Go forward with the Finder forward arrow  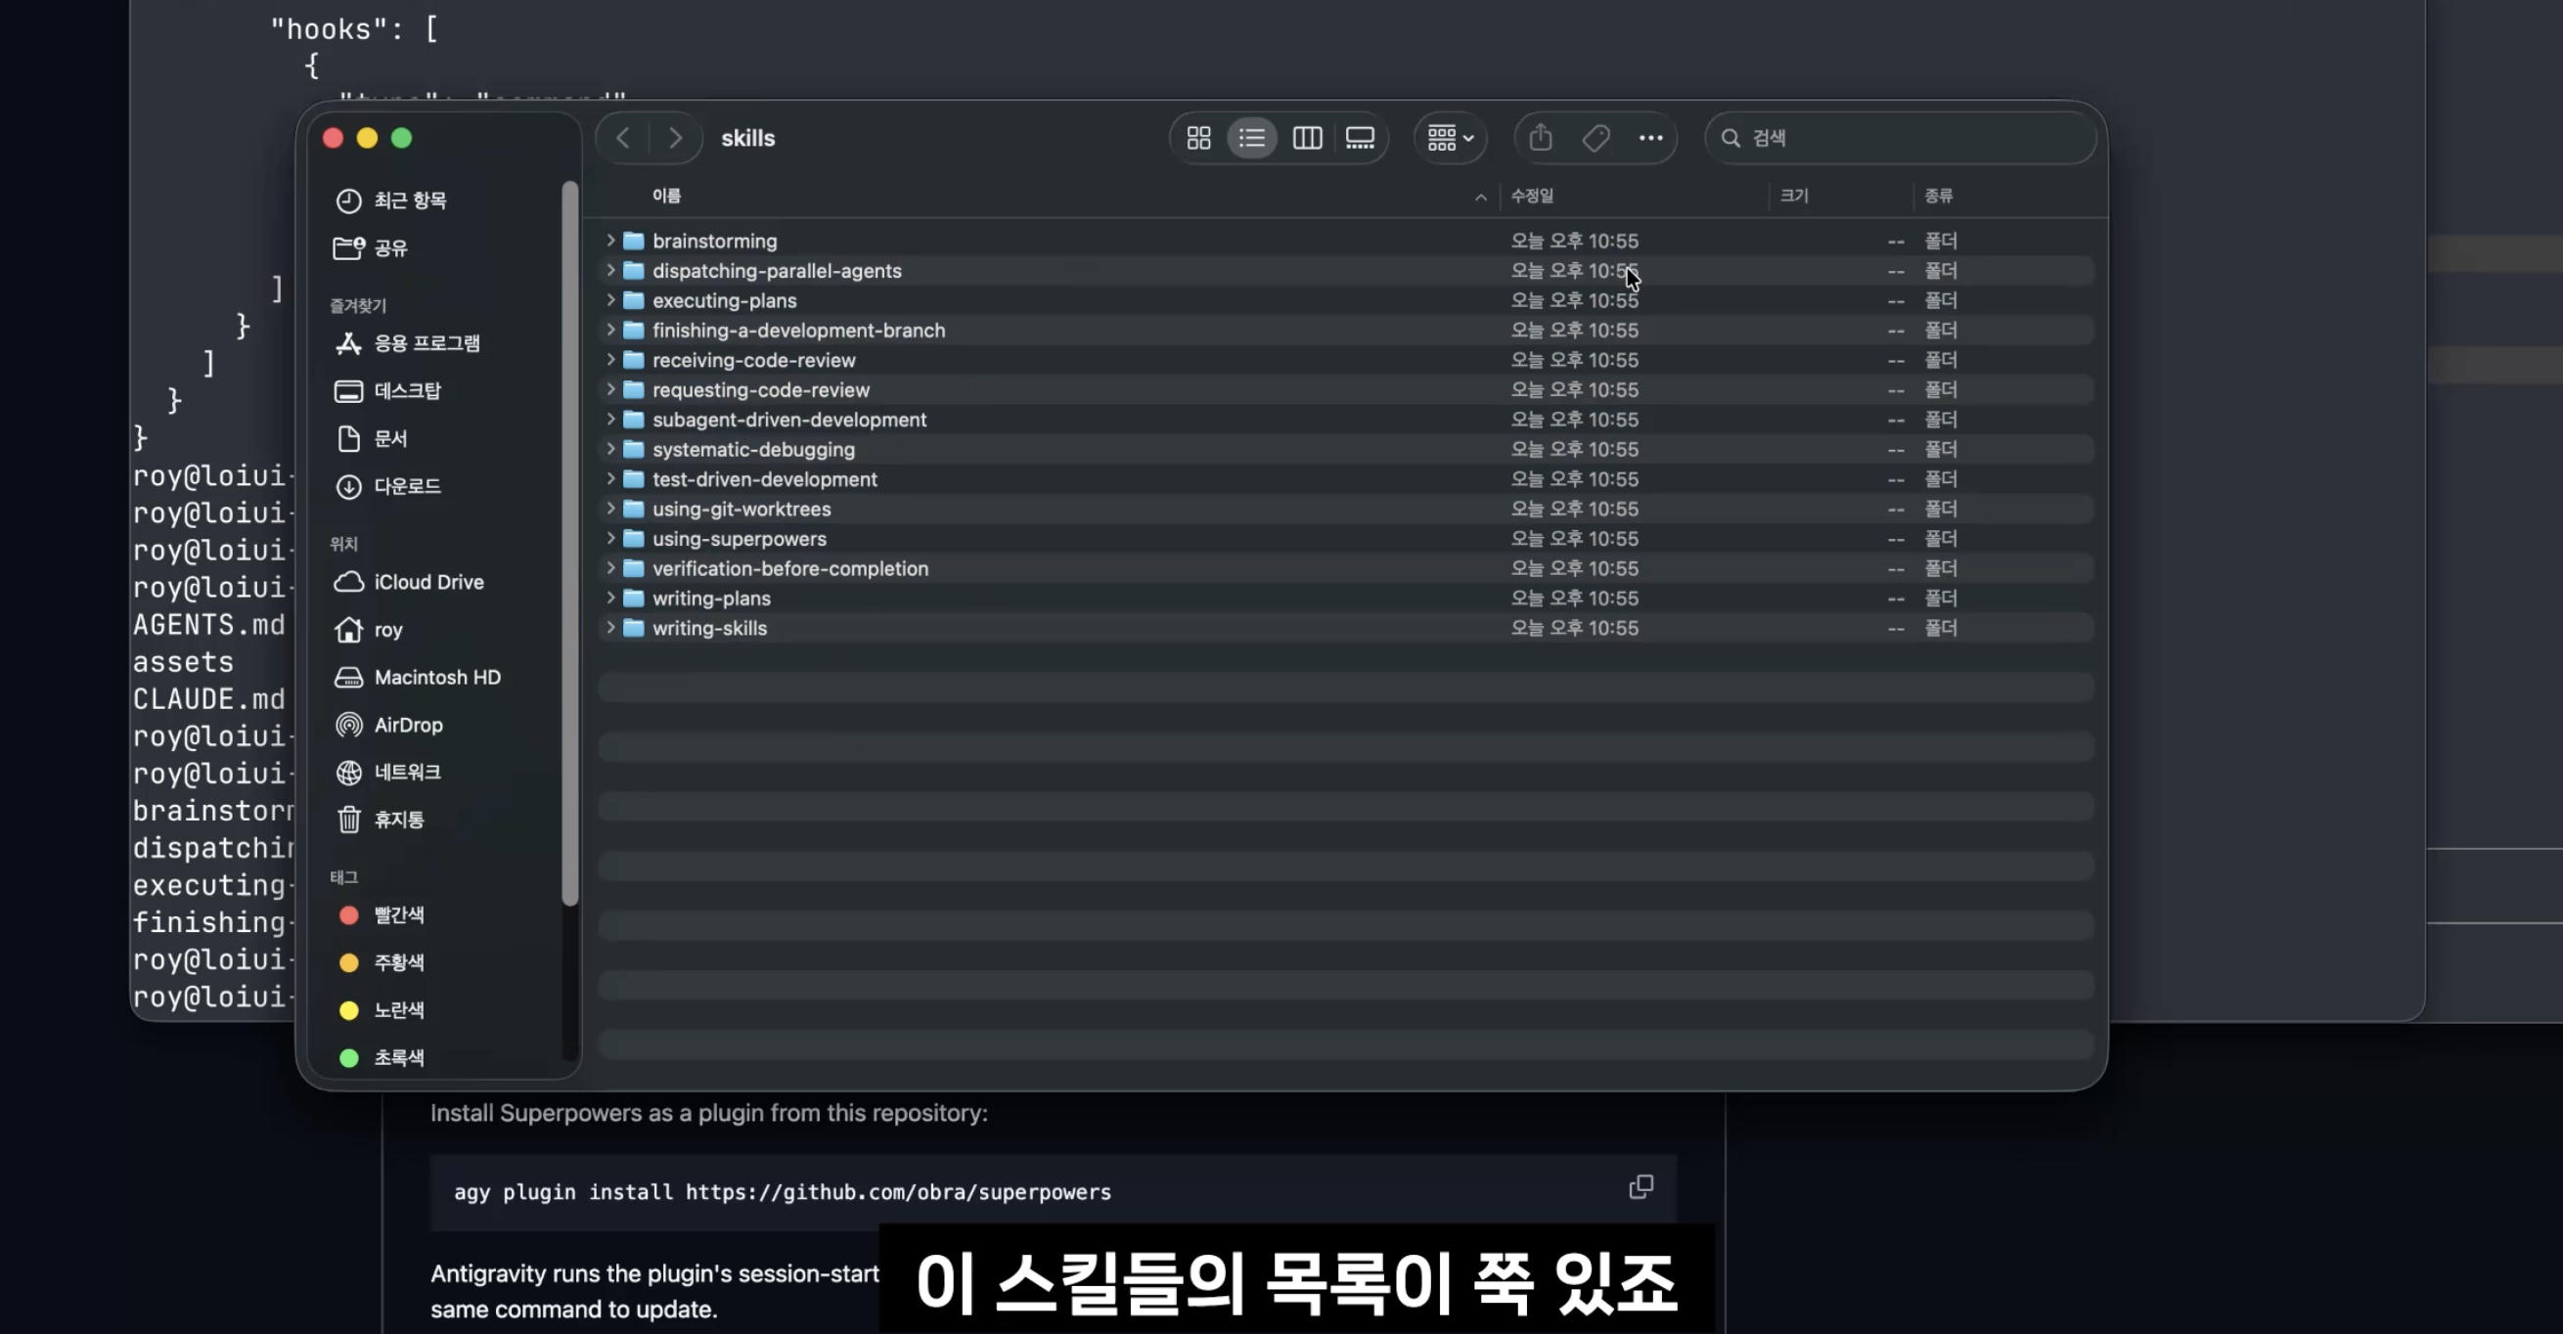[x=676, y=138]
